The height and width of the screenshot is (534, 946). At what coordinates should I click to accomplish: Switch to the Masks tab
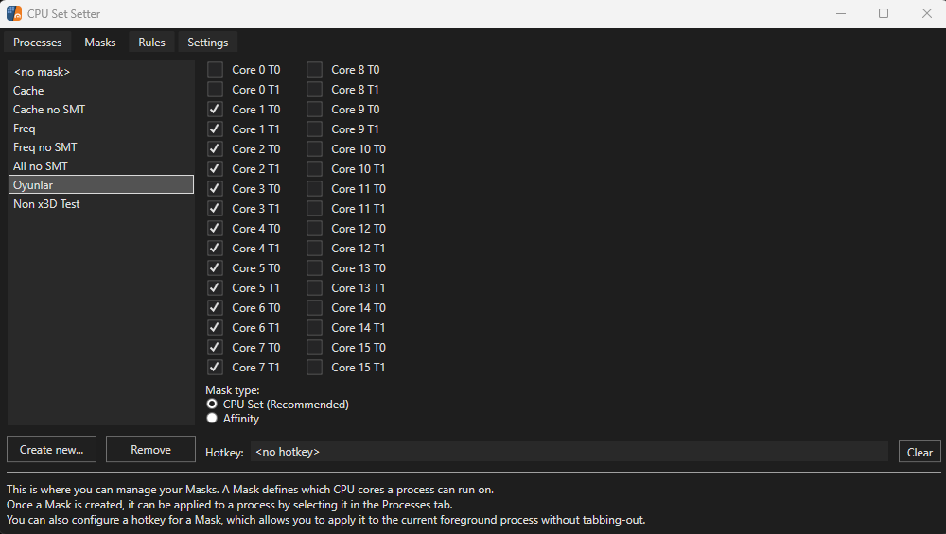tap(100, 43)
